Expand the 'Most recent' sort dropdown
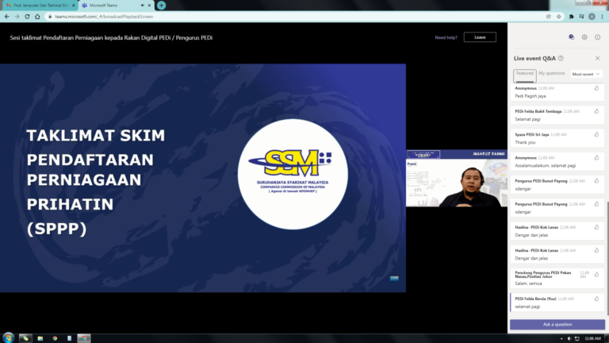 click(586, 74)
